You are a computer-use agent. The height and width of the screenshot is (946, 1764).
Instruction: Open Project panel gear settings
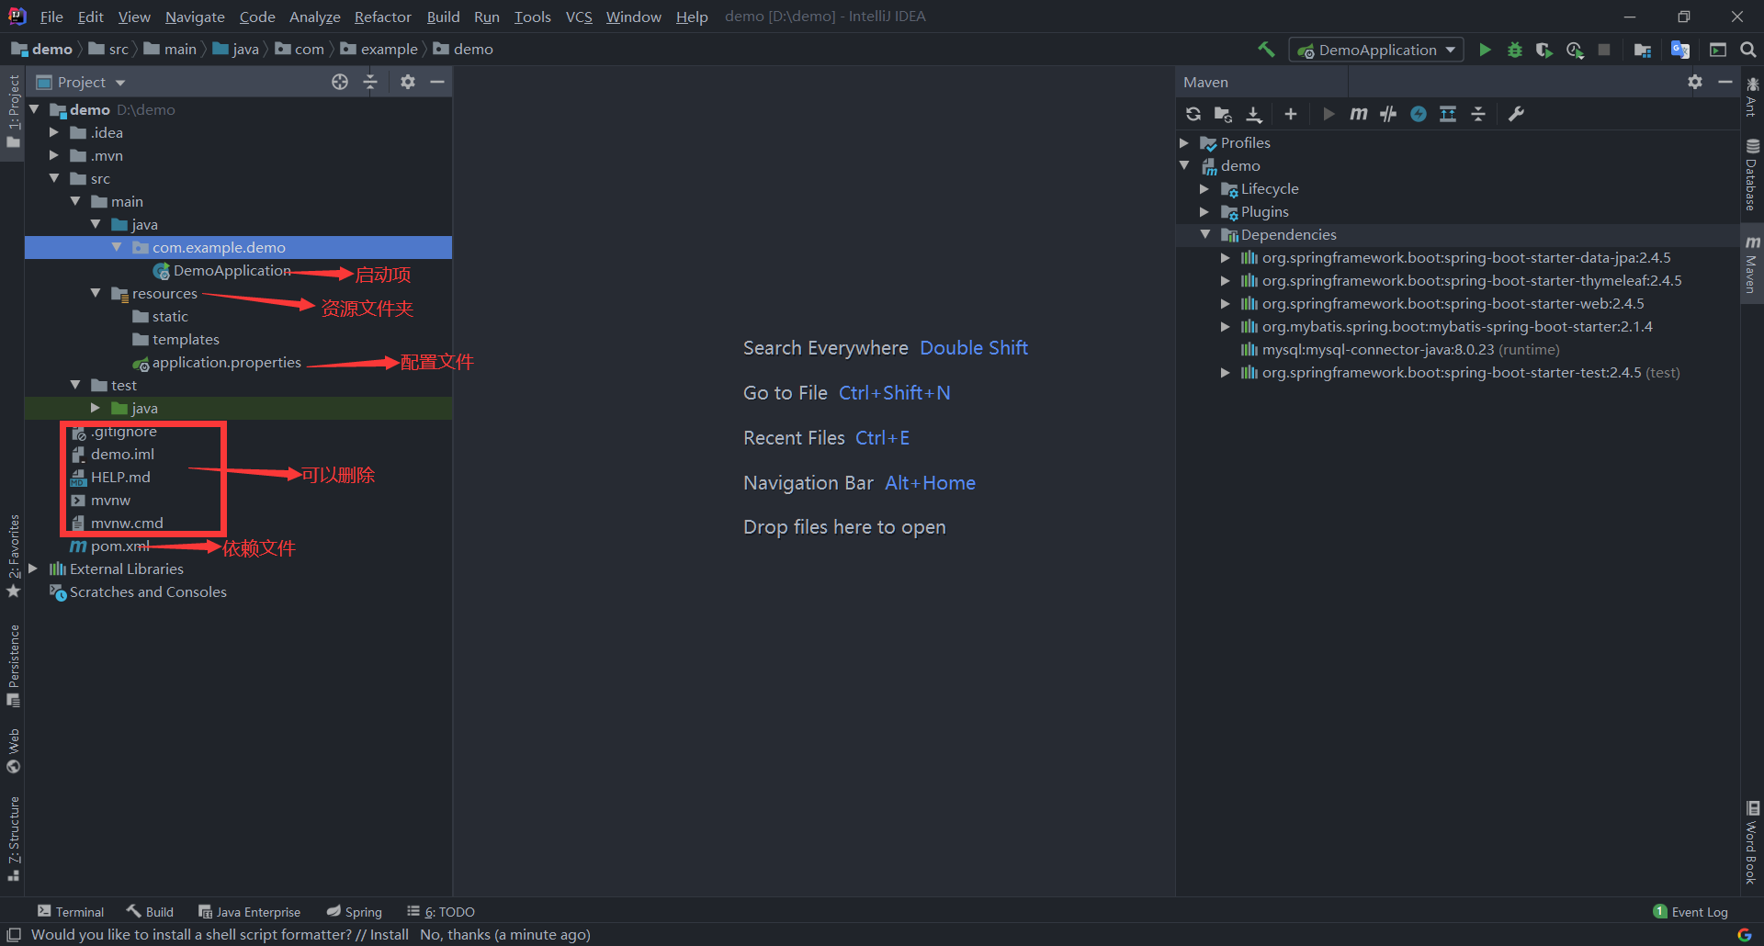tap(408, 82)
